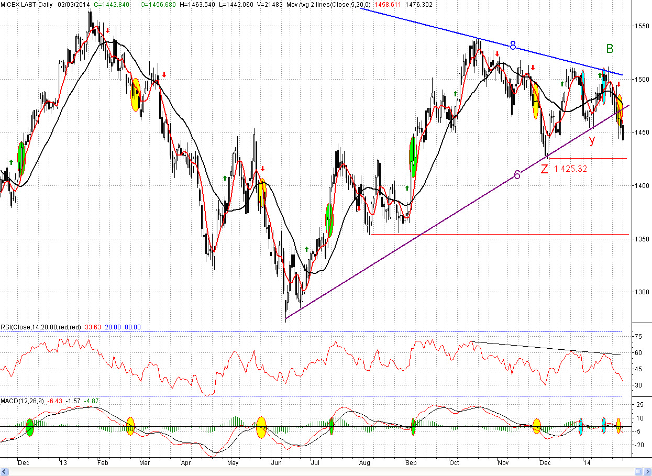Select the purple ascending support trendline
The image size is (652, 476).
coord(457,213)
